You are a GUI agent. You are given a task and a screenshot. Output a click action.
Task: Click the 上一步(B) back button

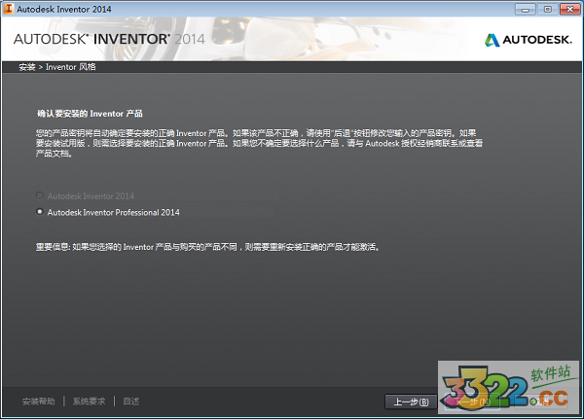411,402
